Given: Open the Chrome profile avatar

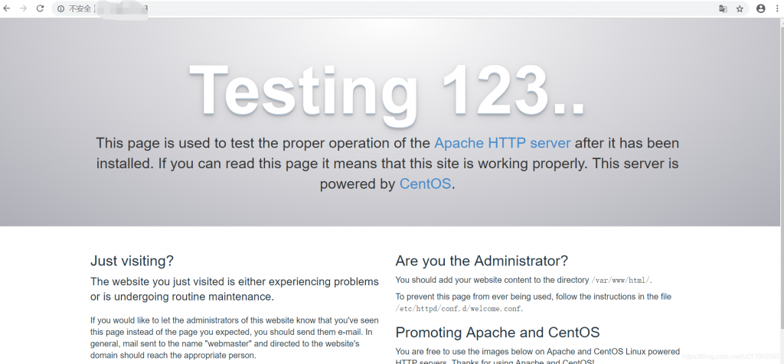Looking at the screenshot, I should (x=760, y=8).
